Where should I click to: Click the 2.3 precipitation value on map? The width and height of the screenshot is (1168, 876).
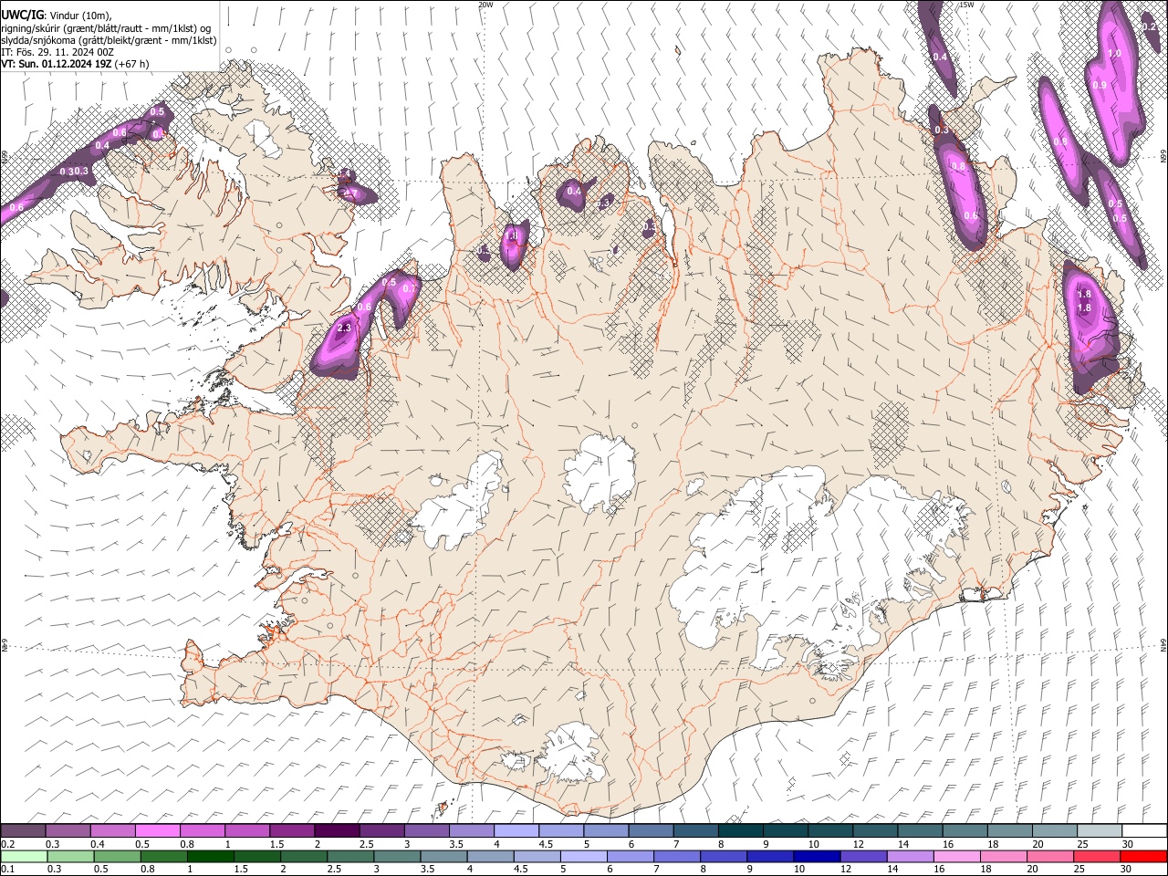point(344,328)
